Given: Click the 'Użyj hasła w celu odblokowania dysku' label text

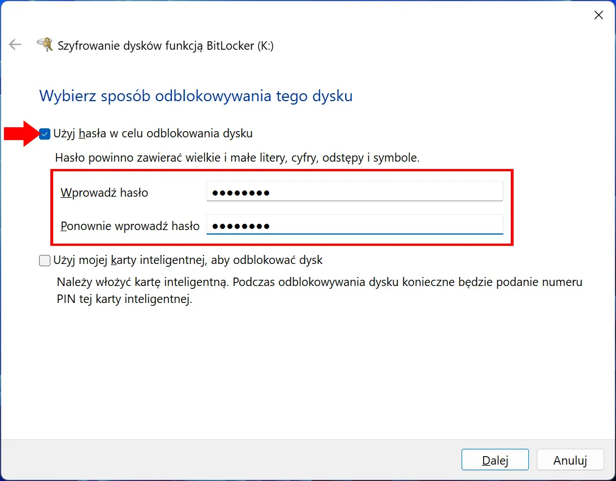Looking at the screenshot, I should pos(153,134).
